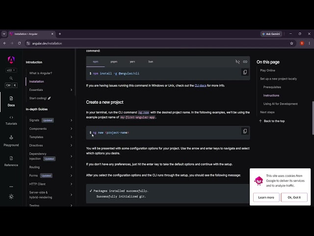This screenshot has height=236, width=314.
Task: Expand the Routing section chevron
Action: 71,167
